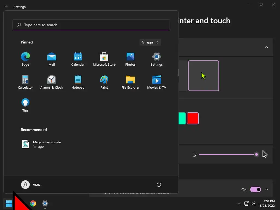Open the Calculator app
The height and width of the screenshot is (210, 280).
[x=25, y=82]
